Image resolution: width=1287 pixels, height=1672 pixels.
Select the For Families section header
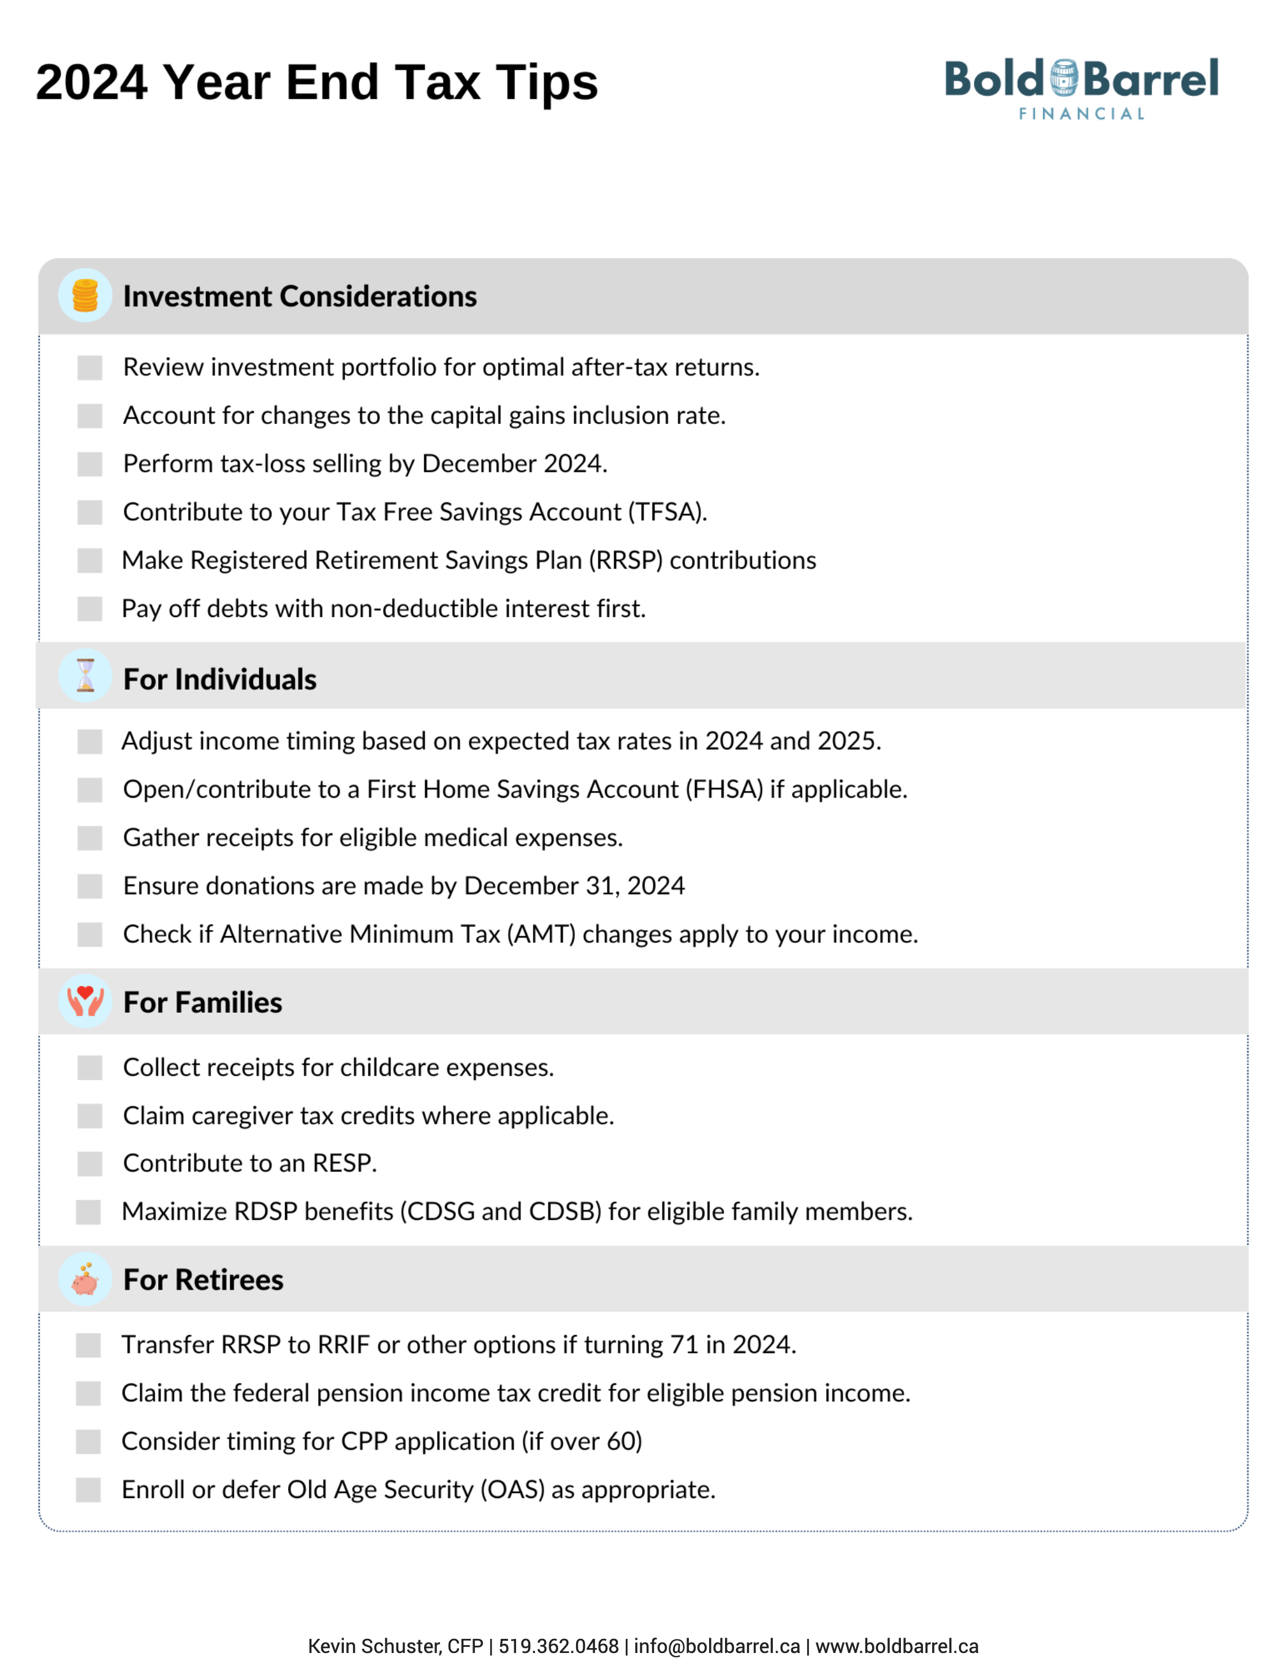[643, 1001]
